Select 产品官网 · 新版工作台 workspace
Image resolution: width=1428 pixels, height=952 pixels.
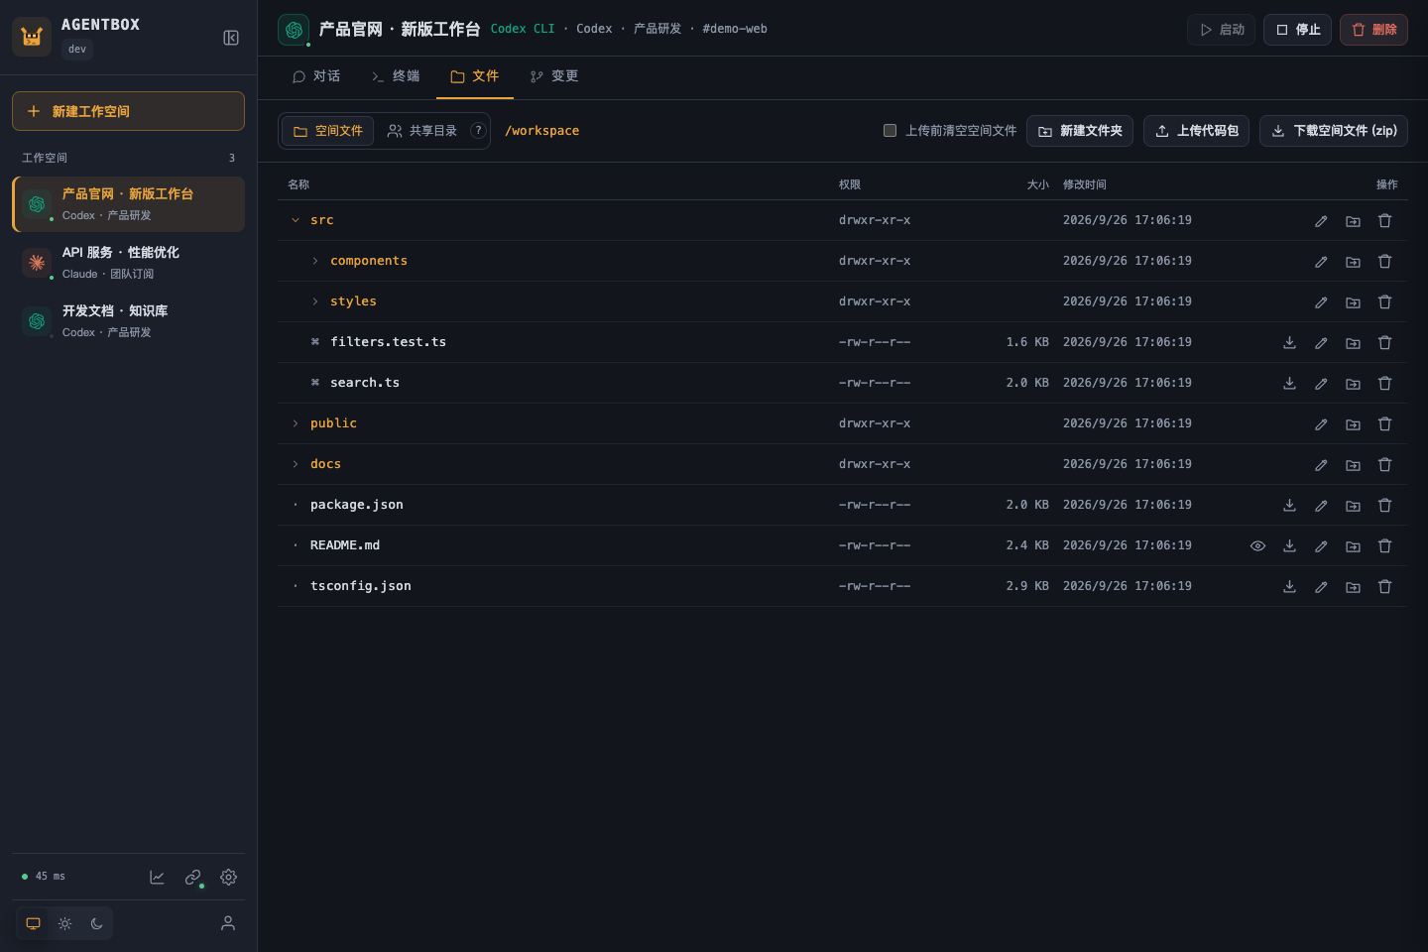tap(128, 204)
